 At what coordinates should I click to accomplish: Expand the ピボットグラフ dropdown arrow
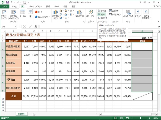click(79, 18)
